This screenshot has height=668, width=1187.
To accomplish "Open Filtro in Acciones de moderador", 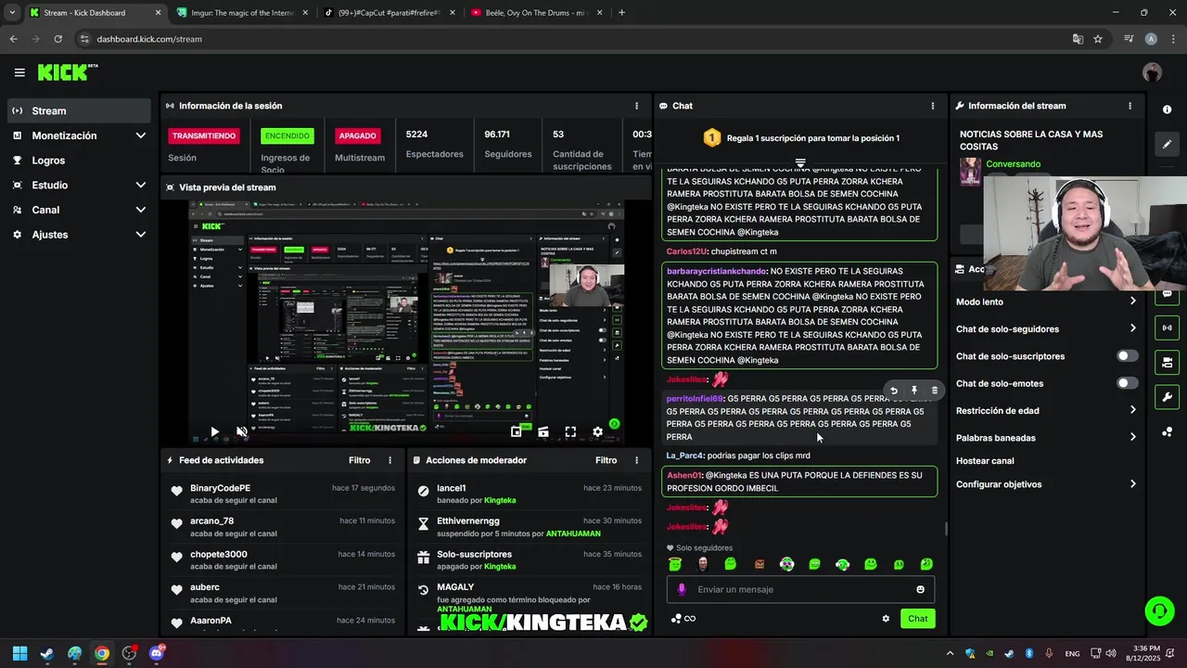I will [x=606, y=460].
